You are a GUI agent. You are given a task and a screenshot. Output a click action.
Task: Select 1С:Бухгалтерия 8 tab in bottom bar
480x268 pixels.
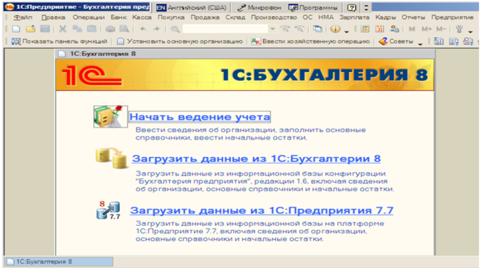pos(59,261)
